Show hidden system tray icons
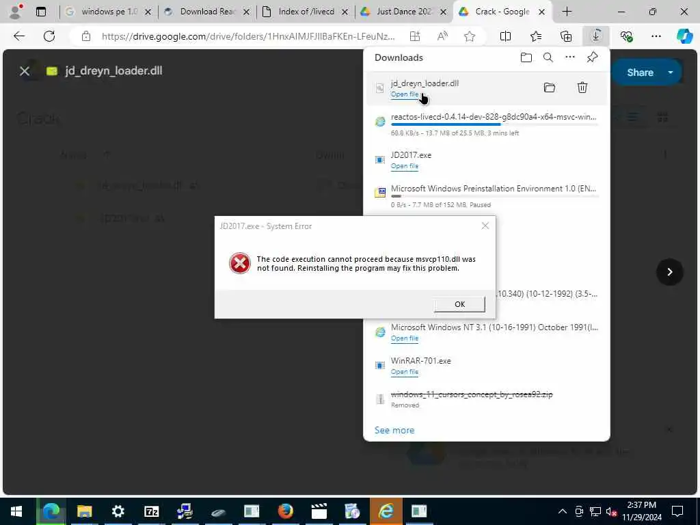The height and width of the screenshot is (525, 700). (563, 511)
